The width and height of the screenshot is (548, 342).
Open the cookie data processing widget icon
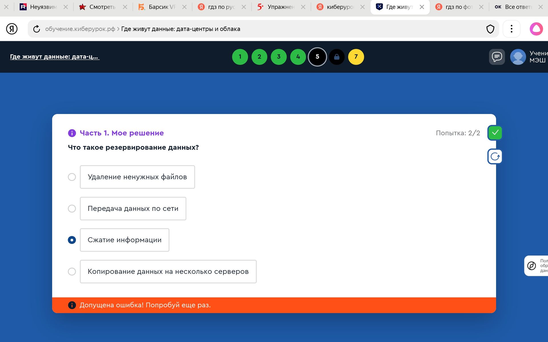pyautogui.click(x=531, y=266)
